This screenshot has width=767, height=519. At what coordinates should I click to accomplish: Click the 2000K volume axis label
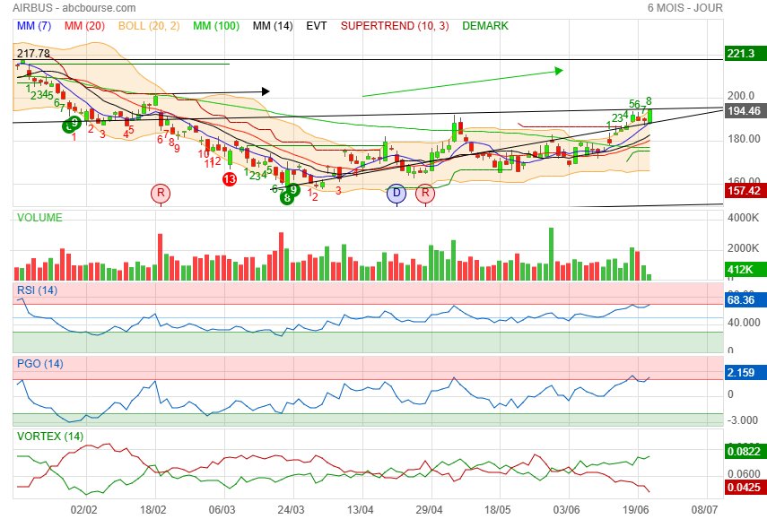[744, 248]
